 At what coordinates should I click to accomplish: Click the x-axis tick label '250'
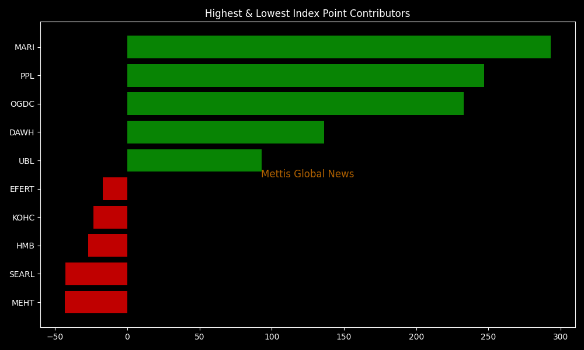point(488,337)
